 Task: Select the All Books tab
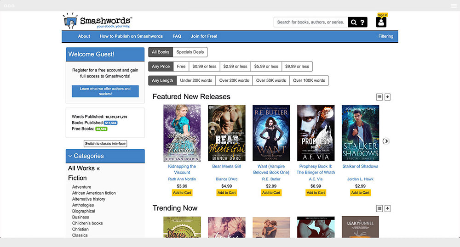coord(161,52)
